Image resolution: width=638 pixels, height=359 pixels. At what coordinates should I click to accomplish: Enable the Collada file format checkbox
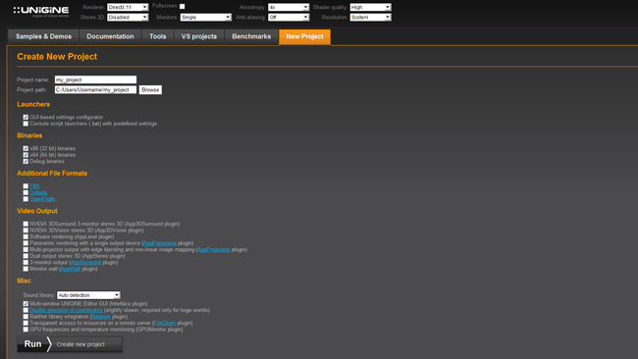[x=26, y=192]
